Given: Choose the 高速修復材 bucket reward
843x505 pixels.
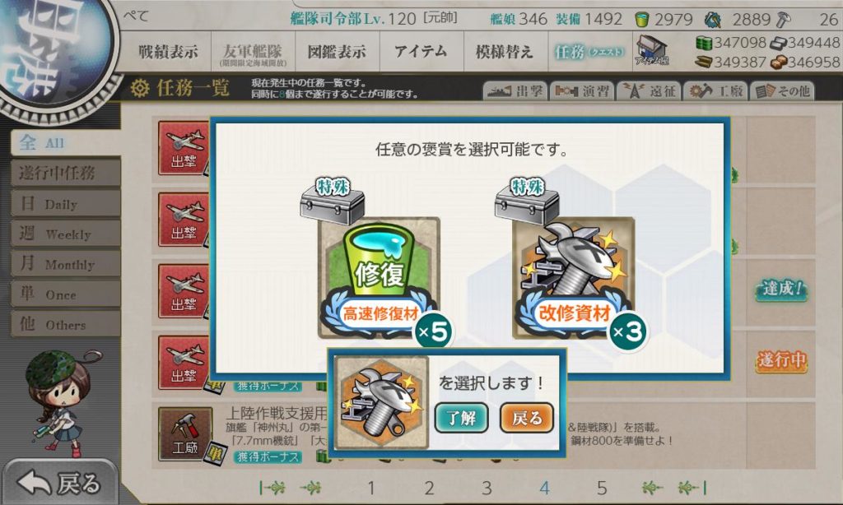Looking at the screenshot, I should pyautogui.click(x=380, y=278).
